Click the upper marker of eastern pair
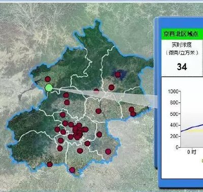Image resolution: width=203 pixels, height=192 pixels. coord(131,109)
